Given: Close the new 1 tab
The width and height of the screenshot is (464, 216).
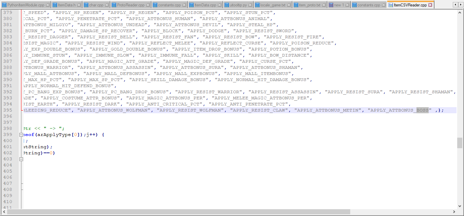Looking at the screenshot, I should pyautogui.click(x=347, y=5).
